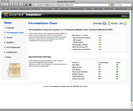Open the alledia blog bookmark

tap(98, 9)
